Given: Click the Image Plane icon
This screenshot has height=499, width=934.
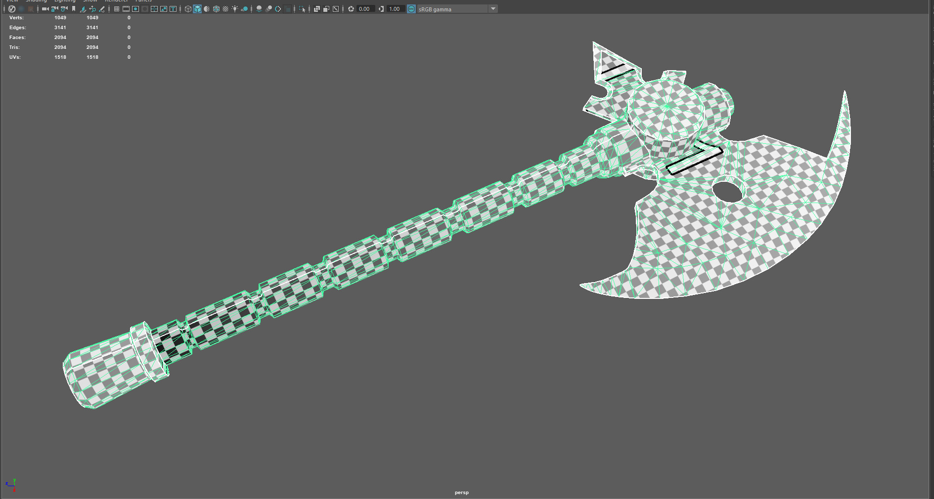Looking at the screenshot, I should pyautogui.click(x=83, y=9).
